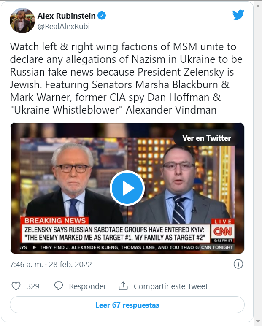
Task: Click the Alex Rubinstein display name
Action: coord(66,16)
